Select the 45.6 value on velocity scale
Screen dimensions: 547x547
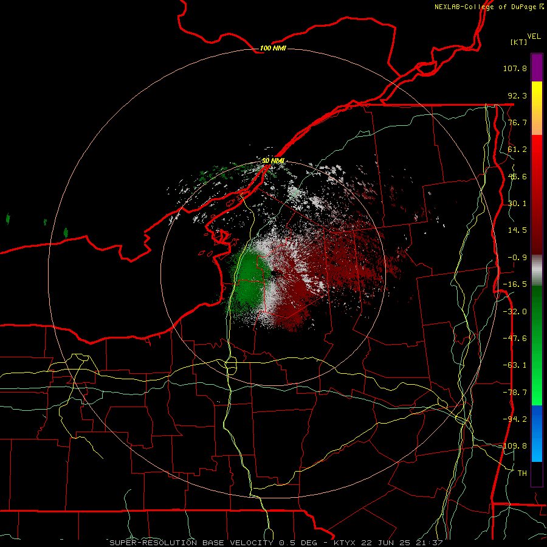517,176
